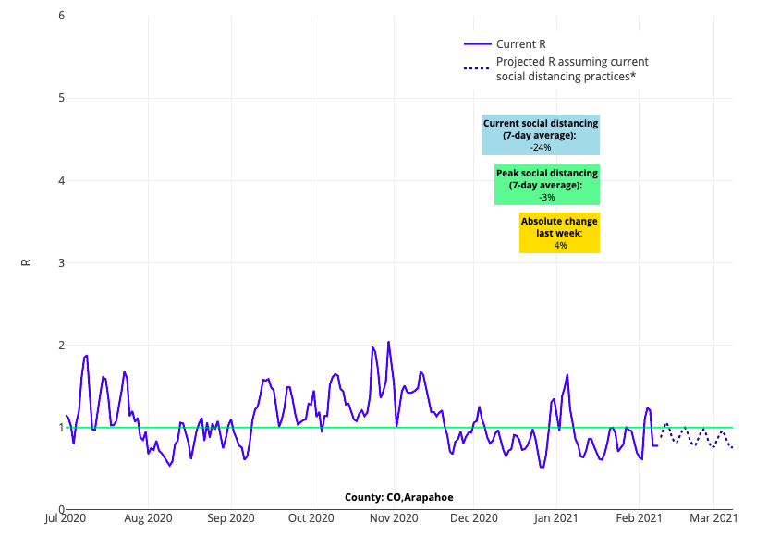Click the Mar 2021 x-axis tick label

(713, 518)
